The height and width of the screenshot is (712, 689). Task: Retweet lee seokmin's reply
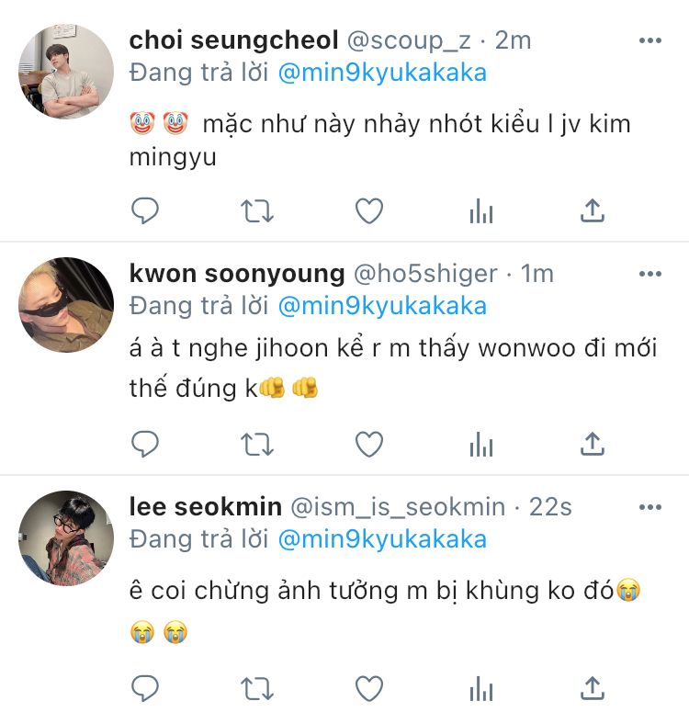[x=256, y=689]
